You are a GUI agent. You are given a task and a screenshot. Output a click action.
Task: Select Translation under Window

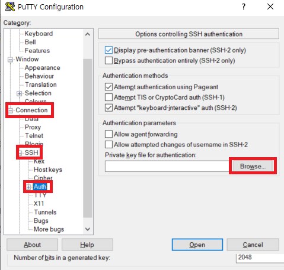pos(41,84)
